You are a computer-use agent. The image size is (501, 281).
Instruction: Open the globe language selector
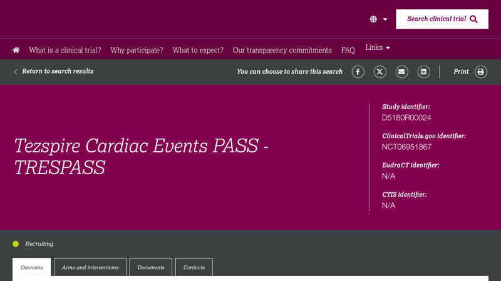[x=373, y=19]
